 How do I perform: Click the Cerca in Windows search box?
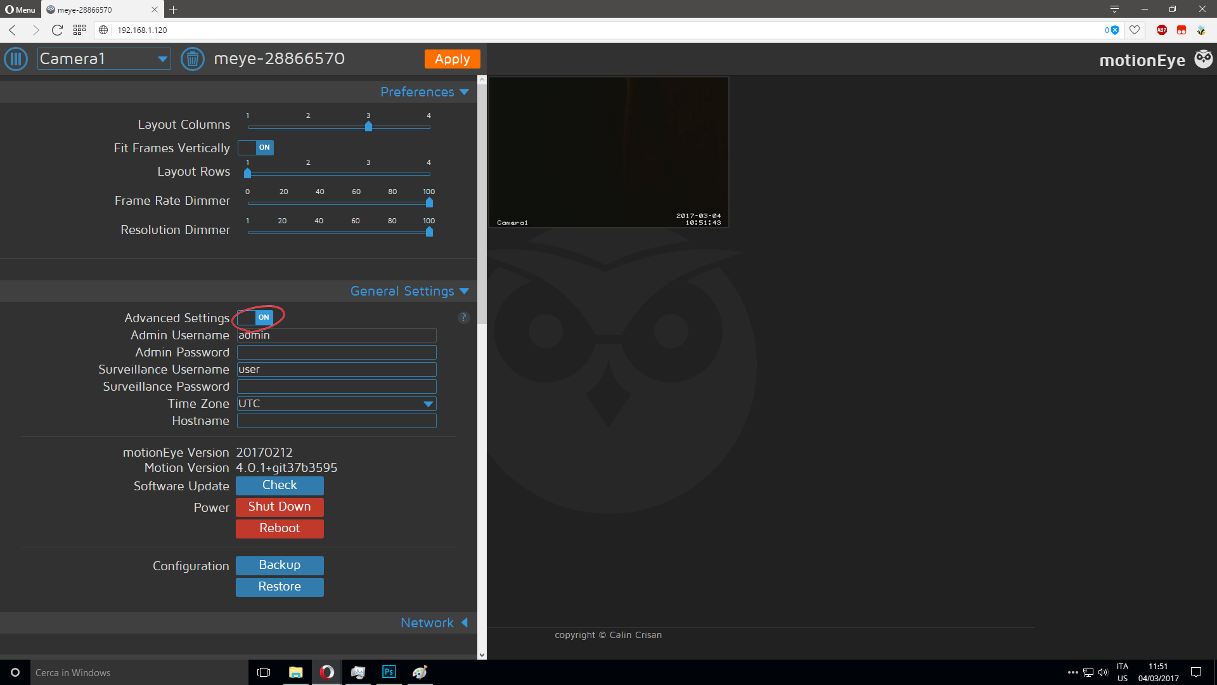pos(139,672)
